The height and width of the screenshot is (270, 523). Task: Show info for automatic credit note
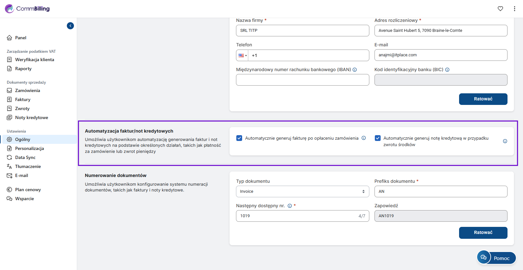[x=505, y=141]
